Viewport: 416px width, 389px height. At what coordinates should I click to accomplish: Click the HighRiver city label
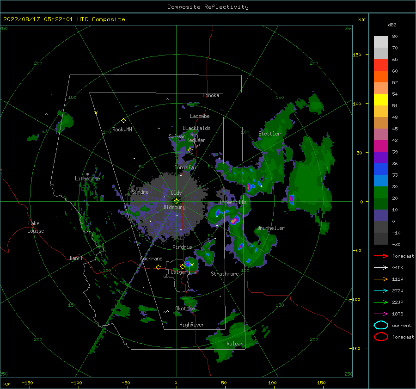pos(192,325)
